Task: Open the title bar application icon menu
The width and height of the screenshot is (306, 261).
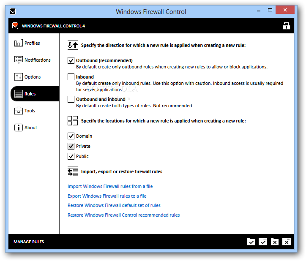Action: pos(13,11)
